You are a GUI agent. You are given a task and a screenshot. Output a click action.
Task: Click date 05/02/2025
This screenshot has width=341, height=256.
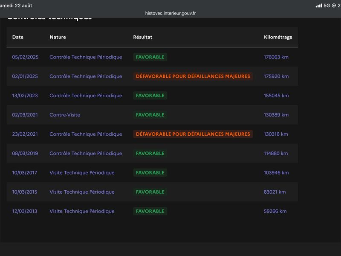point(25,57)
